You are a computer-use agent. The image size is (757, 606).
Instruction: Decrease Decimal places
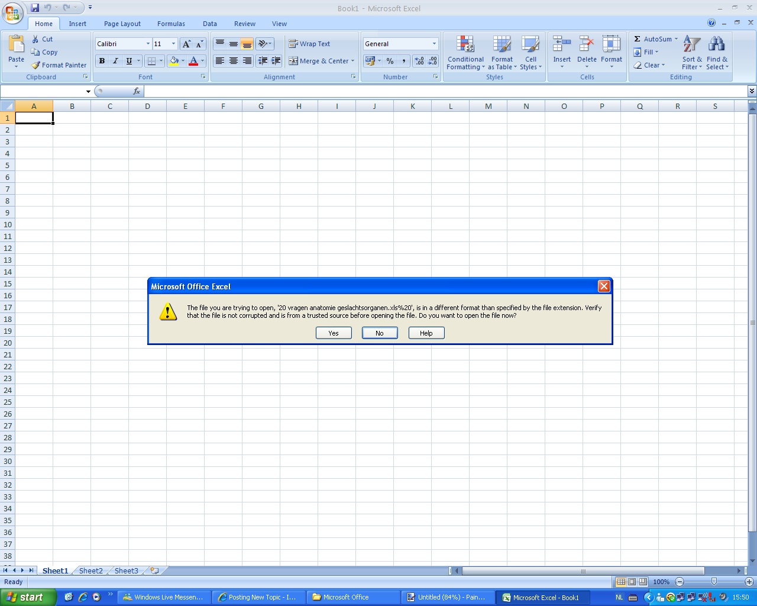(432, 61)
